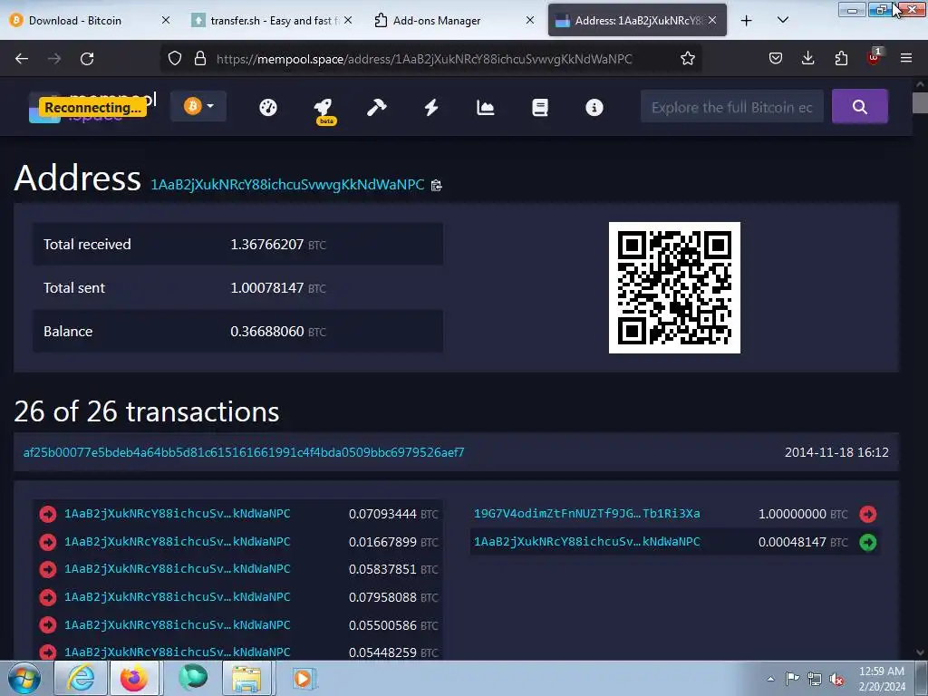This screenshot has height=696, width=928.
Task: Save page to Pocket
Action: coord(776,59)
